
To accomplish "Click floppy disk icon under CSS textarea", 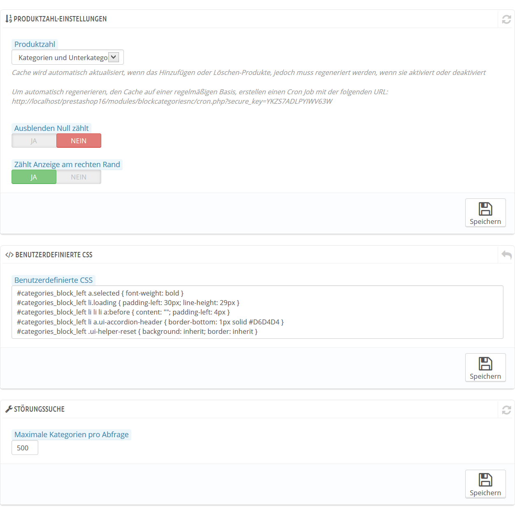I will tap(485, 364).
